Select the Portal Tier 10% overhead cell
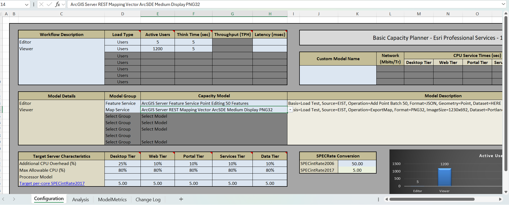The image size is (509, 205). [x=193, y=164]
